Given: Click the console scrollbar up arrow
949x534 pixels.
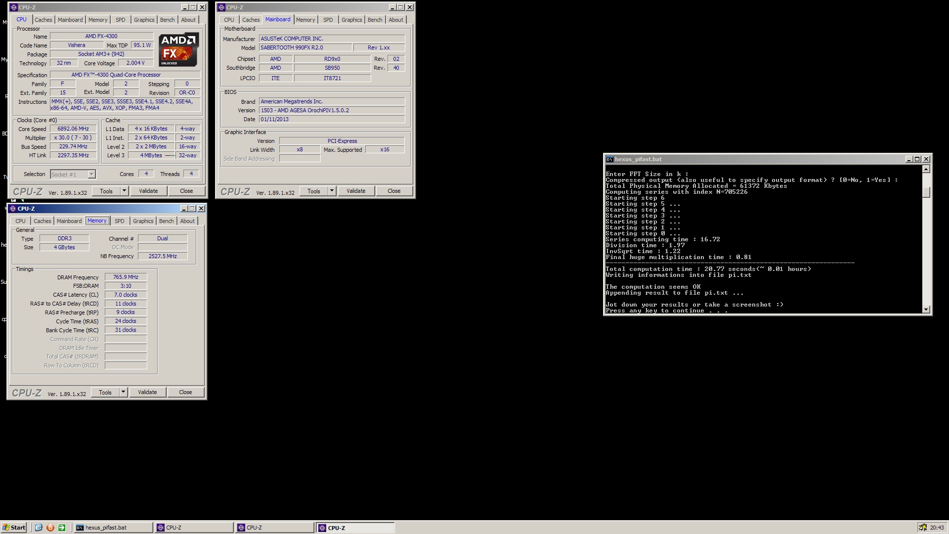Looking at the screenshot, I should click(926, 169).
